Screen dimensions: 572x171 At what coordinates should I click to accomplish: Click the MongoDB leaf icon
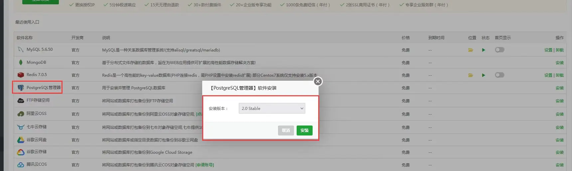click(x=21, y=62)
